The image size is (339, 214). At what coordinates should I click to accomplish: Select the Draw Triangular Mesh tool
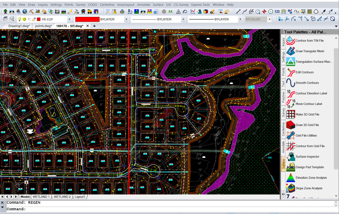pyautogui.click(x=309, y=51)
